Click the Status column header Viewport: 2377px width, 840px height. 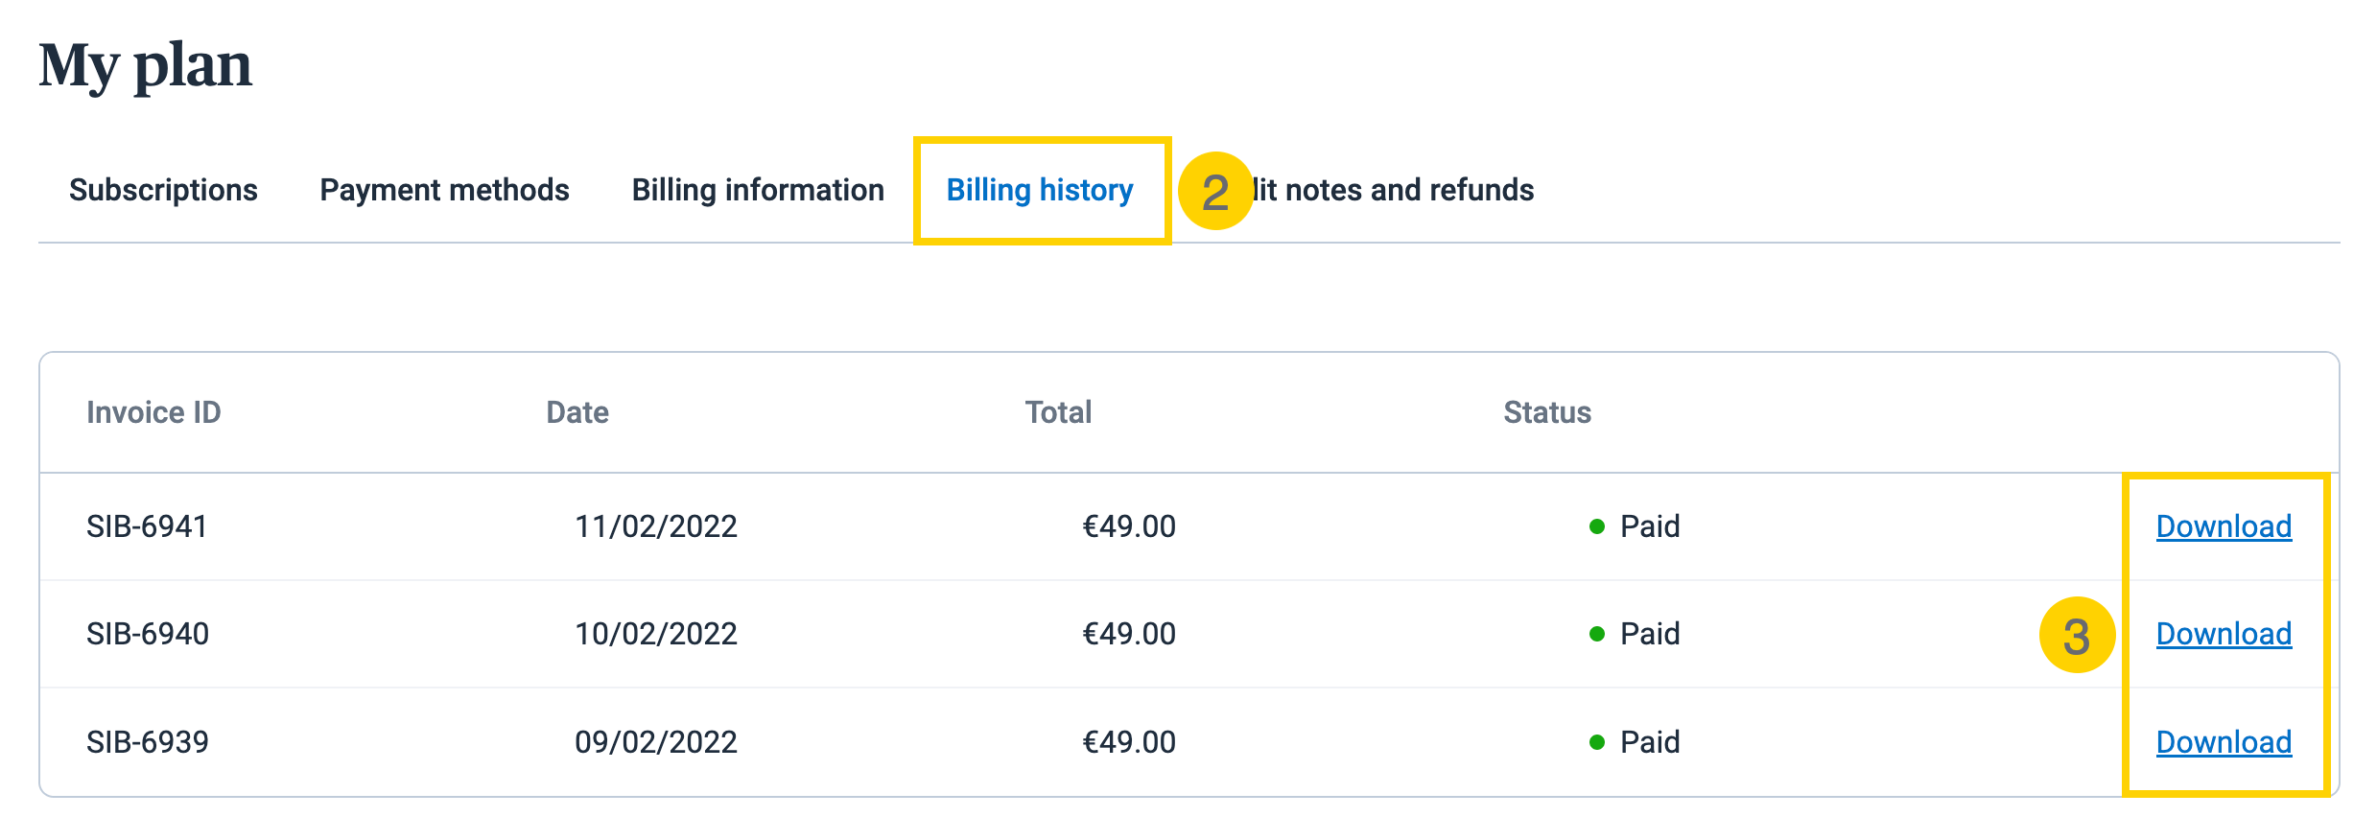1547,412
